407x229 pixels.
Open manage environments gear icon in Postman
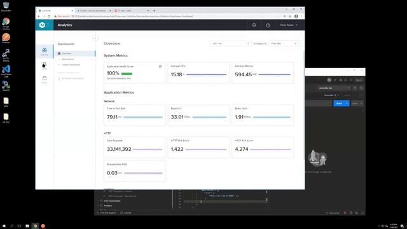coord(361,88)
